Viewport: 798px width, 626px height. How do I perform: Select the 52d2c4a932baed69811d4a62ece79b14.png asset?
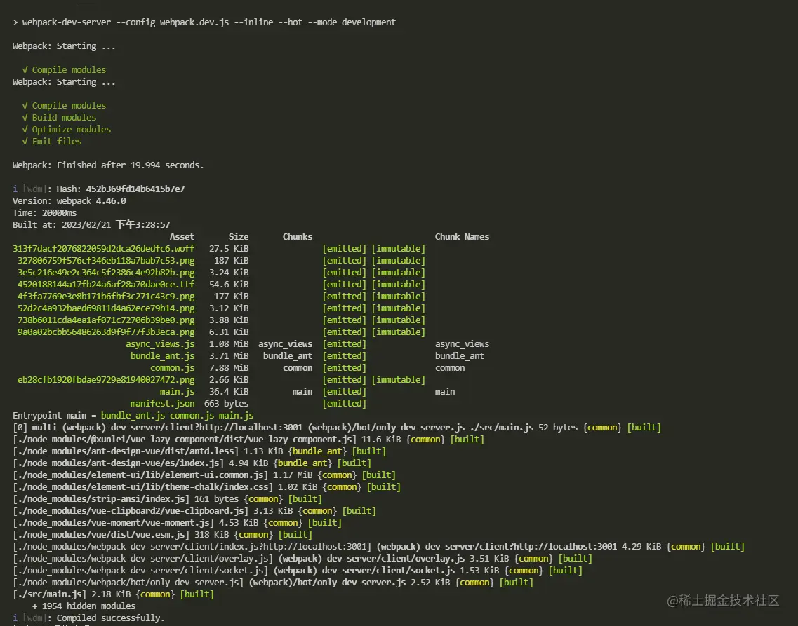[106, 308]
